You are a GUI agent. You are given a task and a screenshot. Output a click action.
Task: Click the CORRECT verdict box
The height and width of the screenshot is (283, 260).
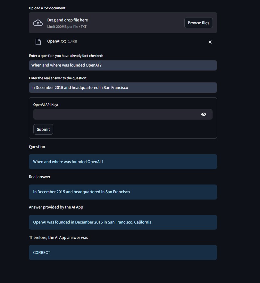123,252
